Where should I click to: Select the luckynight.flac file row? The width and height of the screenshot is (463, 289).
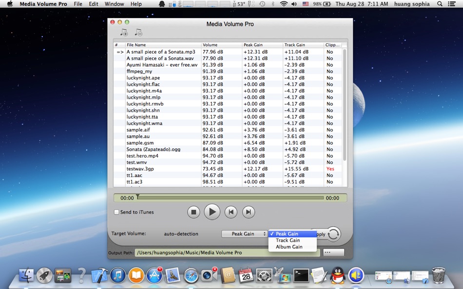228,84
